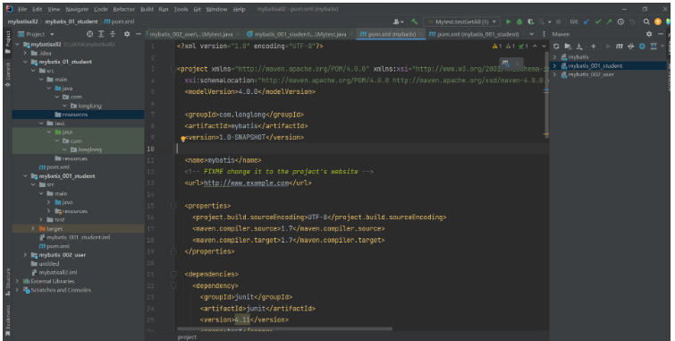Go to next highlighted error arrow
The height and width of the screenshot is (341, 675).
[544, 47]
